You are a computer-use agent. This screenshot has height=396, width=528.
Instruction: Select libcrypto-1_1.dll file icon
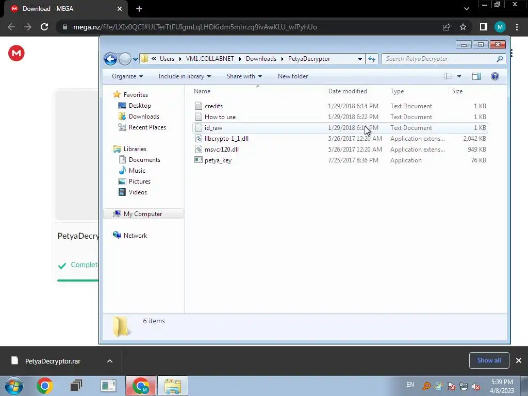[199, 138]
